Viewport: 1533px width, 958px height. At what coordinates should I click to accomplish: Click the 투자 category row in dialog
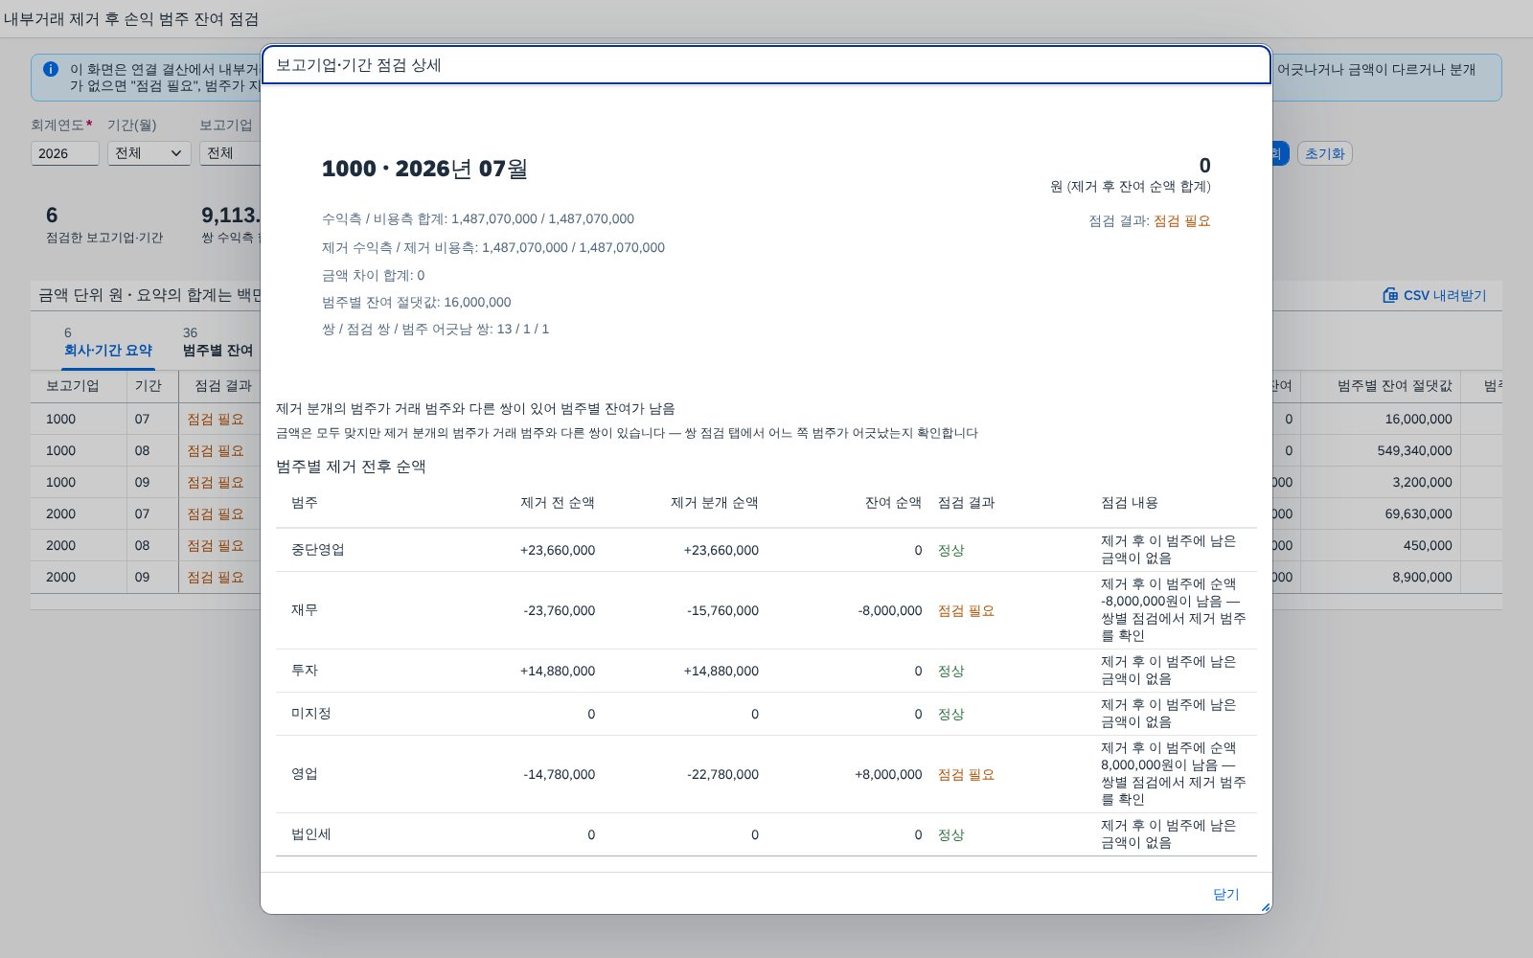[x=766, y=671]
